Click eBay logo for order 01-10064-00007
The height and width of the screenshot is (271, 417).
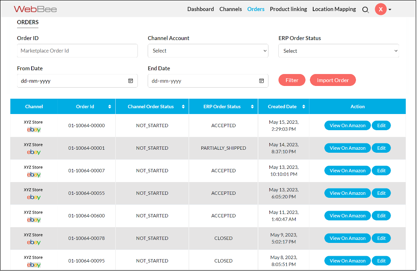34,174
